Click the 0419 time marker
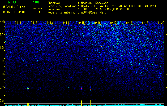The width and height of the screenshot is (167, 106). [x=145, y=23]
